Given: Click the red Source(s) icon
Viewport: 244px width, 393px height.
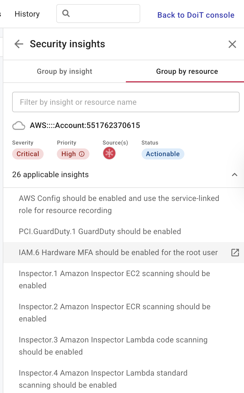Looking at the screenshot, I should pyautogui.click(x=109, y=153).
